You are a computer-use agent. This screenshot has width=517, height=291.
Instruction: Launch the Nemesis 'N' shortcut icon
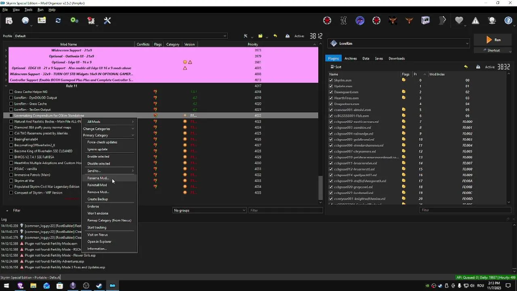[x=344, y=21]
